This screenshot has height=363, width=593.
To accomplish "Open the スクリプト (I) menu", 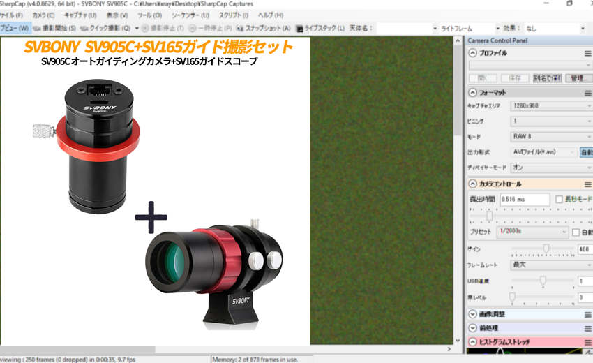I will coord(233,15).
